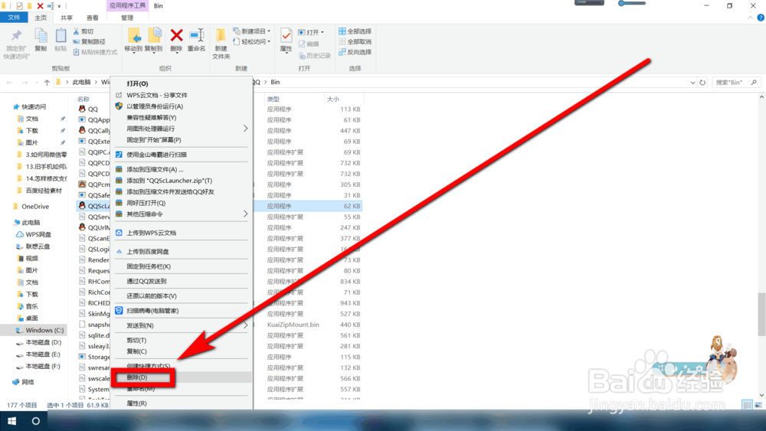This screenshot has width=766, height=431.
Task: Choose Copy (复制(C)) in context menu
Action: 182,351
